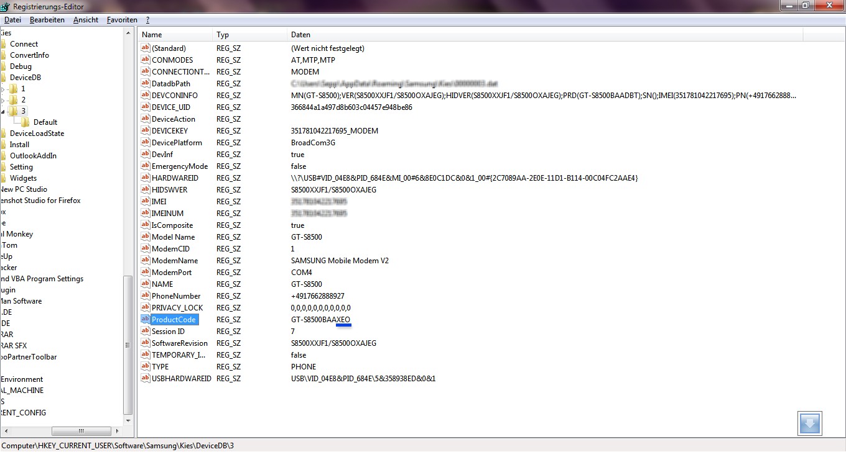Click the string icon beside IsComposite
This screenshot has height=452, width=846.
(x=146, y=225)
